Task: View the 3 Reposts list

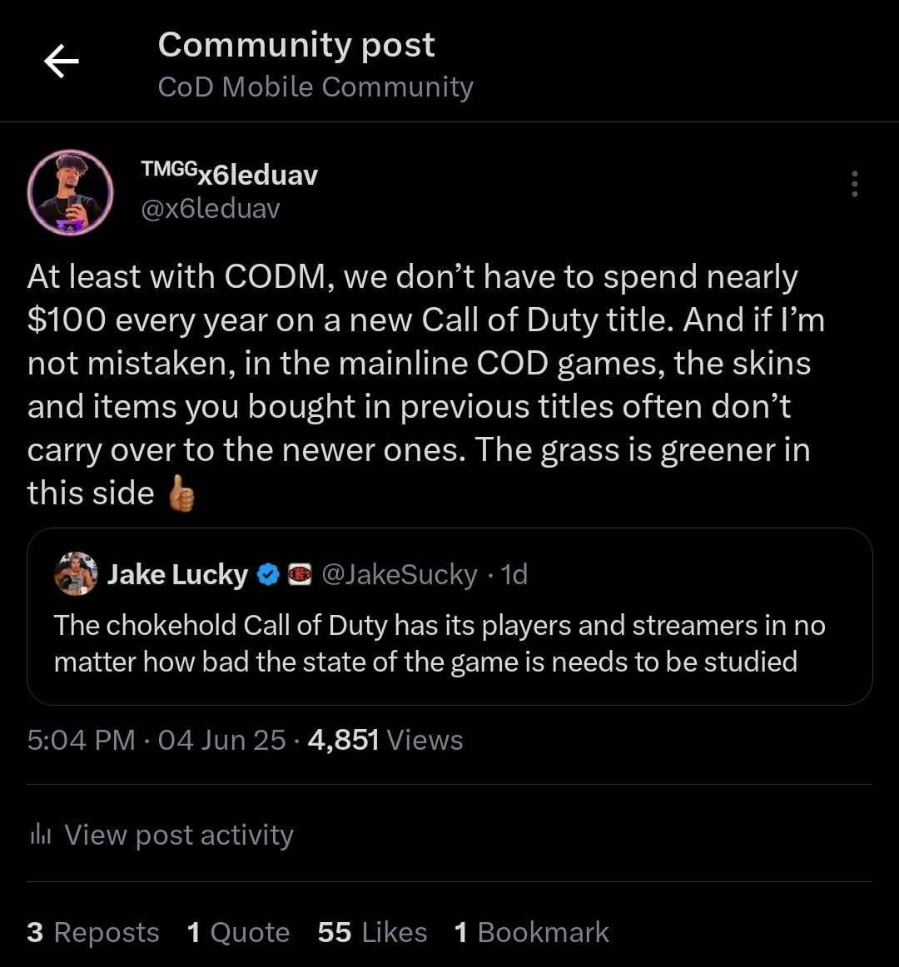Action: (x=93, y=932)
